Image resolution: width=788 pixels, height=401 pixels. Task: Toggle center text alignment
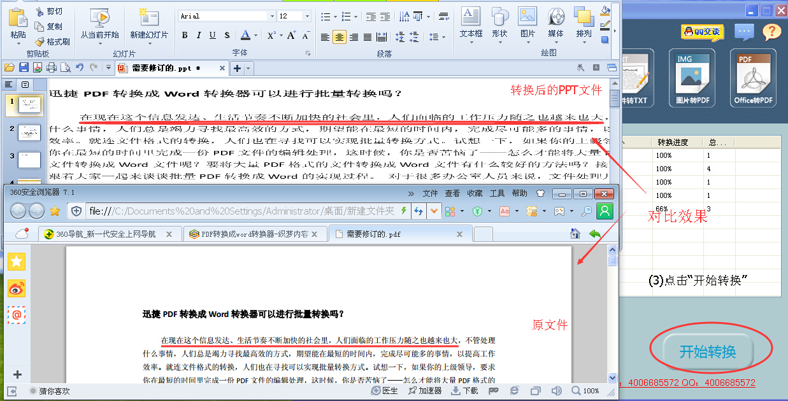[340, 38]
